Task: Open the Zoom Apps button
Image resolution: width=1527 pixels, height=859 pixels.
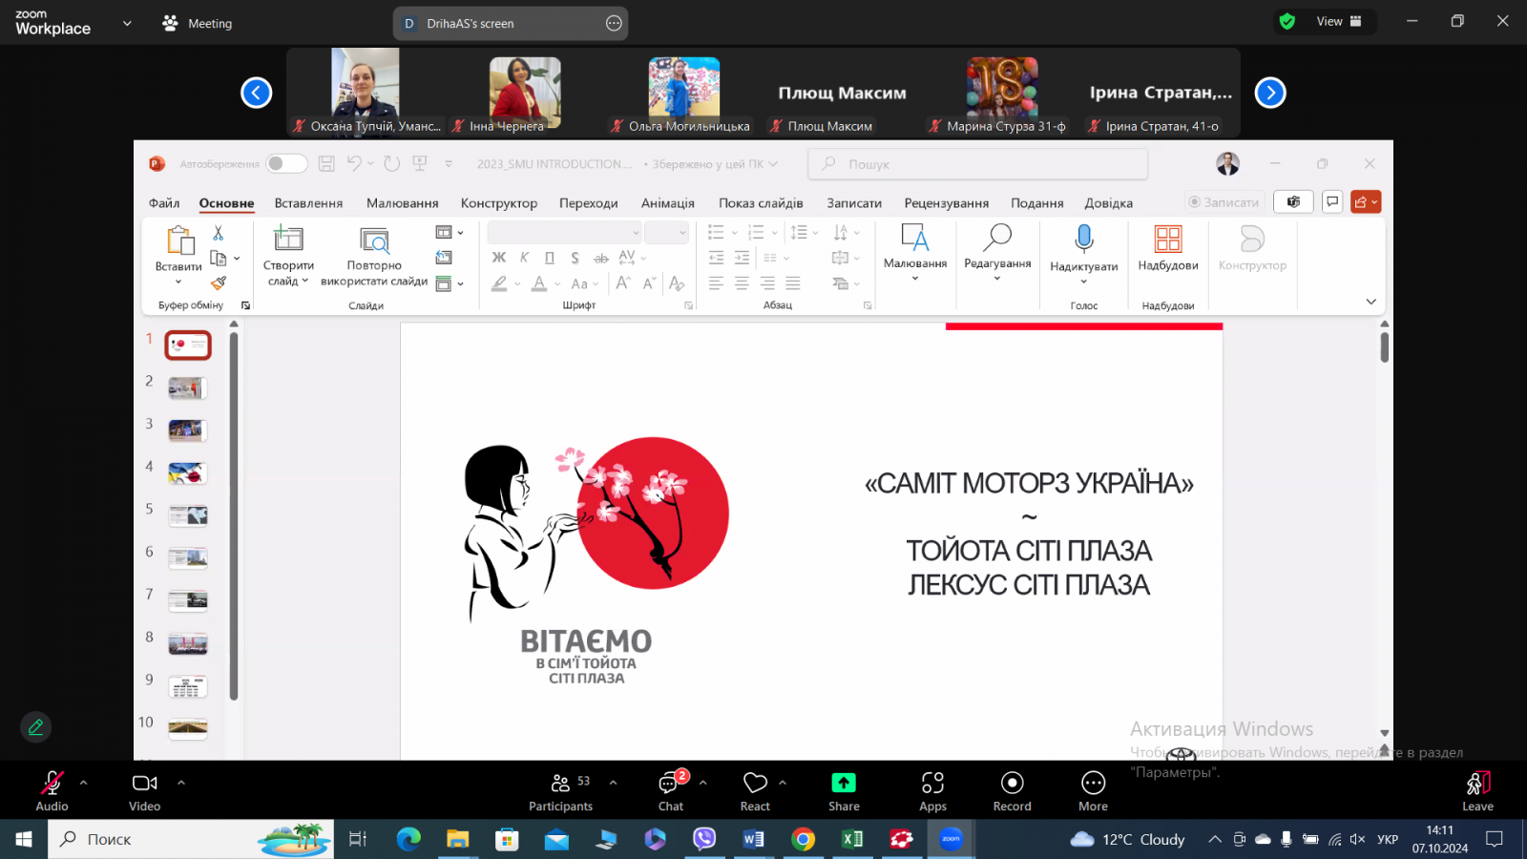Action: 932,791
